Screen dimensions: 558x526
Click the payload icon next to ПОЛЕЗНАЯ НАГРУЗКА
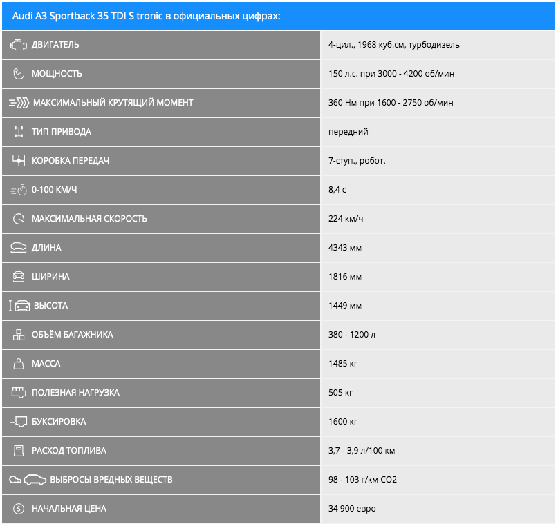coord(19,393)
